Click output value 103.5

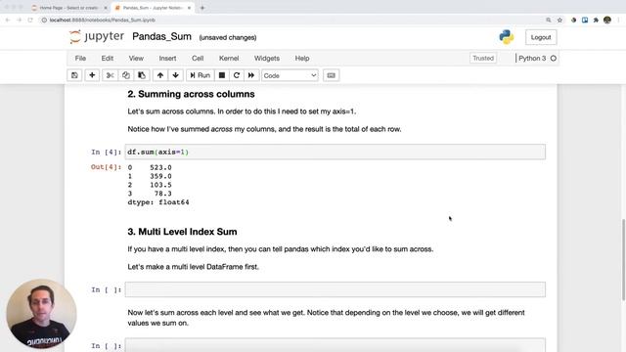[x=160, y=185]
